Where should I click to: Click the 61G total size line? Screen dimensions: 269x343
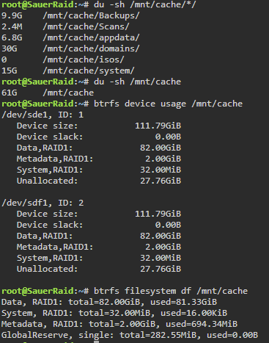pos(48,93)
